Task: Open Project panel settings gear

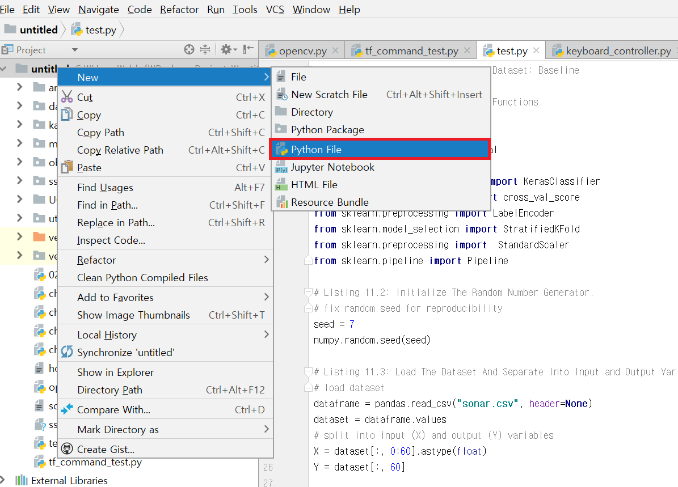Action: point(229,50)
